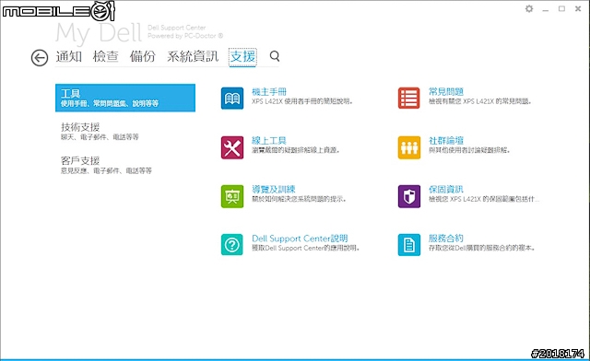
Task: Open the search magnifier icon
Action: click(275, 56)
